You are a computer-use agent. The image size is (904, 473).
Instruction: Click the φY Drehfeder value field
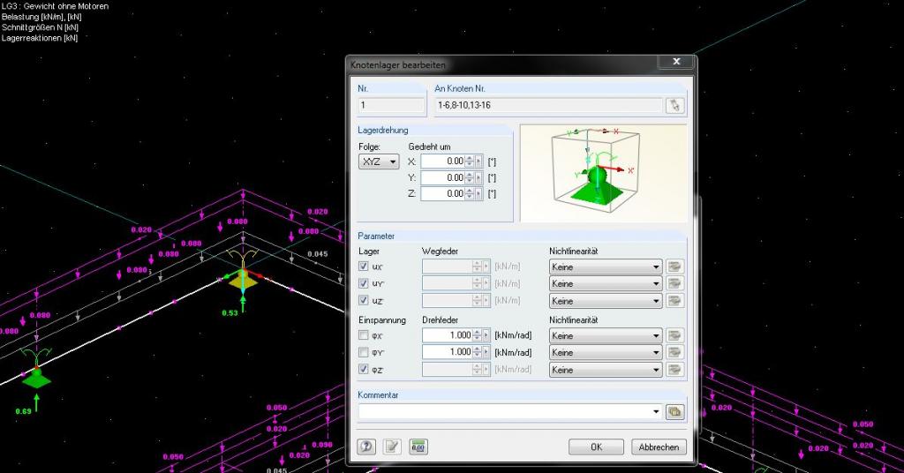(x=448, y=351)
